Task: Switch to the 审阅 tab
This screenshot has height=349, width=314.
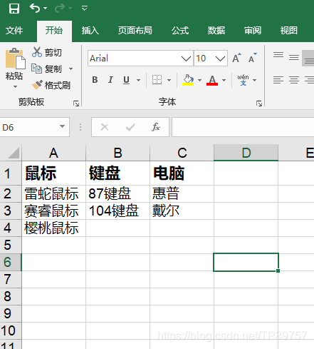Action: point(253,31)
